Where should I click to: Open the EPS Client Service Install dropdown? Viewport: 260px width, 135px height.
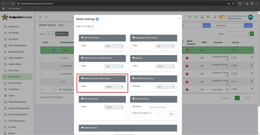(x=114, y=107)
